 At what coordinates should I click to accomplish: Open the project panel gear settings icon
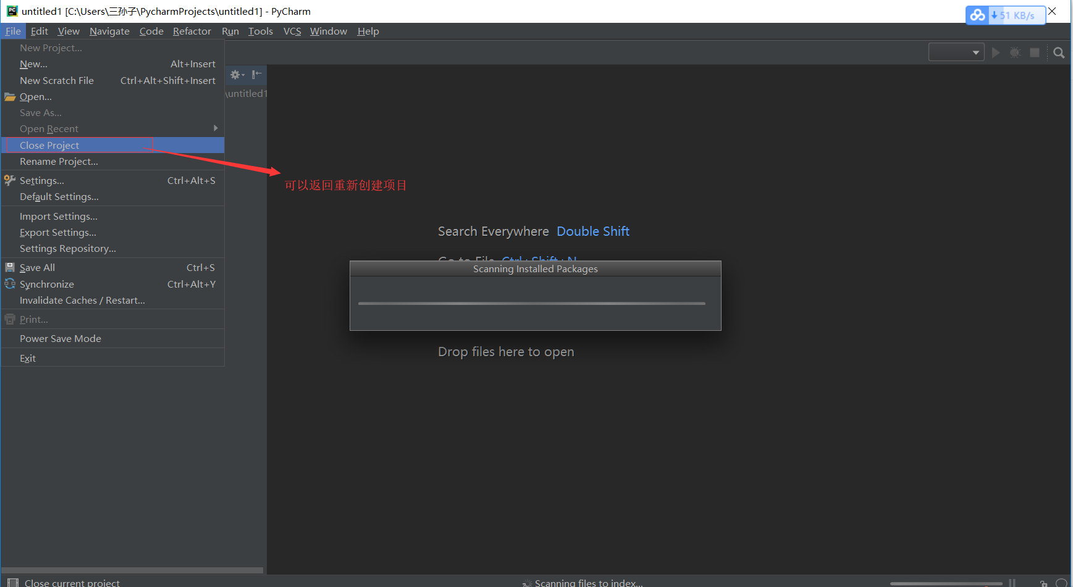(237, 75)
